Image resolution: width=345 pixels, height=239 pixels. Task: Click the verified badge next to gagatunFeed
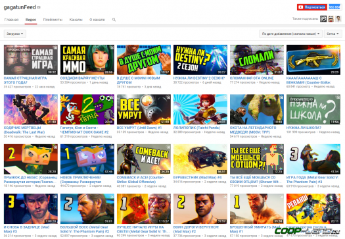[39, 7]
